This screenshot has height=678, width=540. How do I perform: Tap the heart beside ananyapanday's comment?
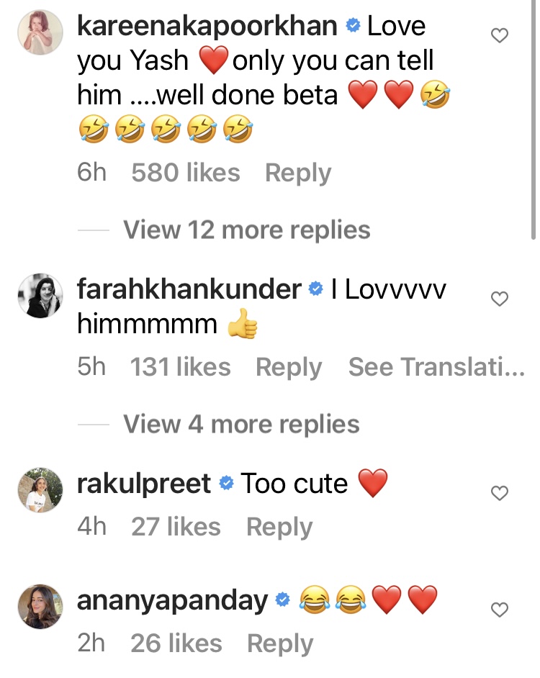coord(499,610)
